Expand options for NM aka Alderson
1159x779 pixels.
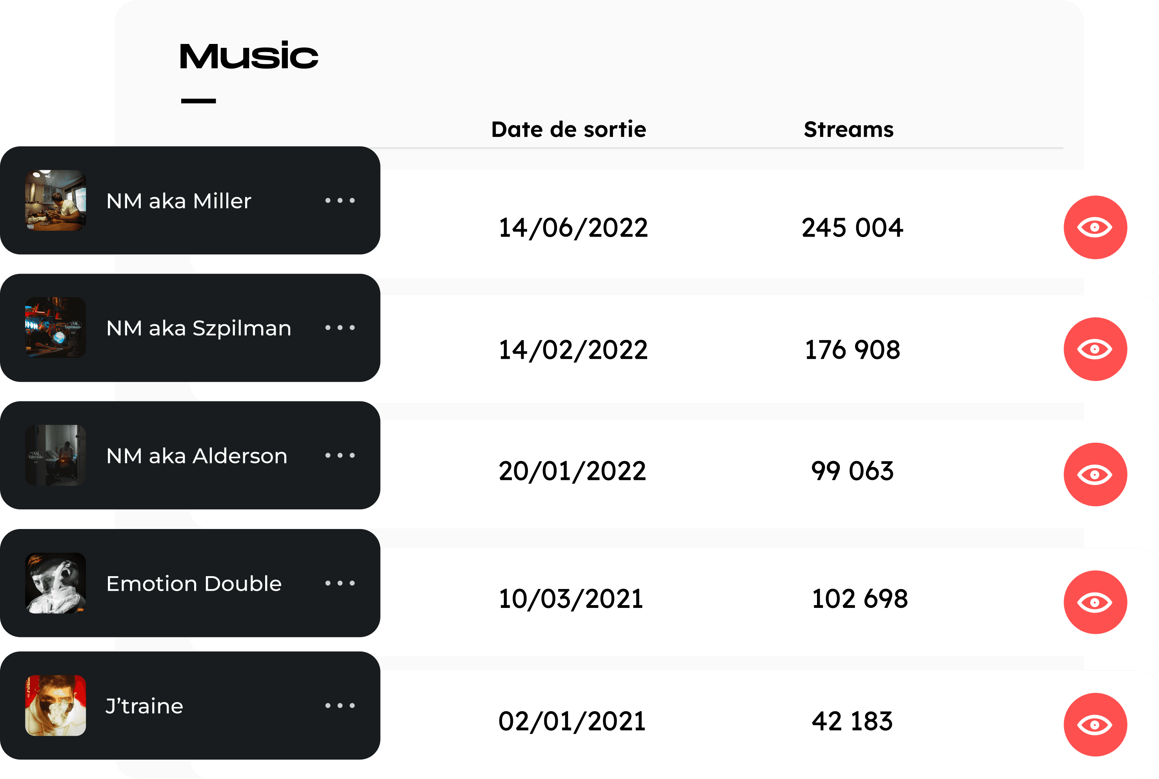coord(340,456)
